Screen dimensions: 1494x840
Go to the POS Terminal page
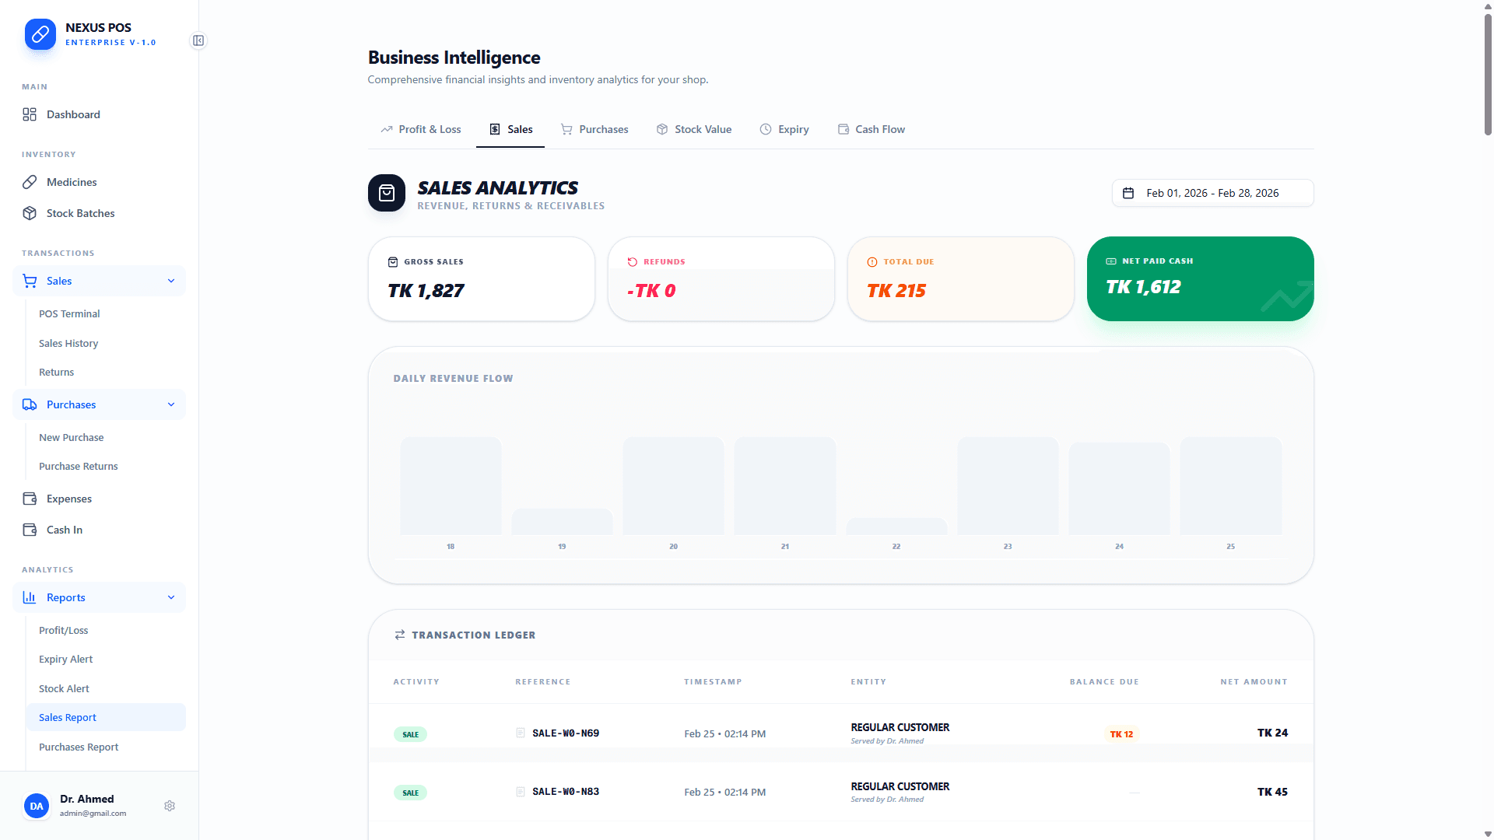tap(69, 313)
